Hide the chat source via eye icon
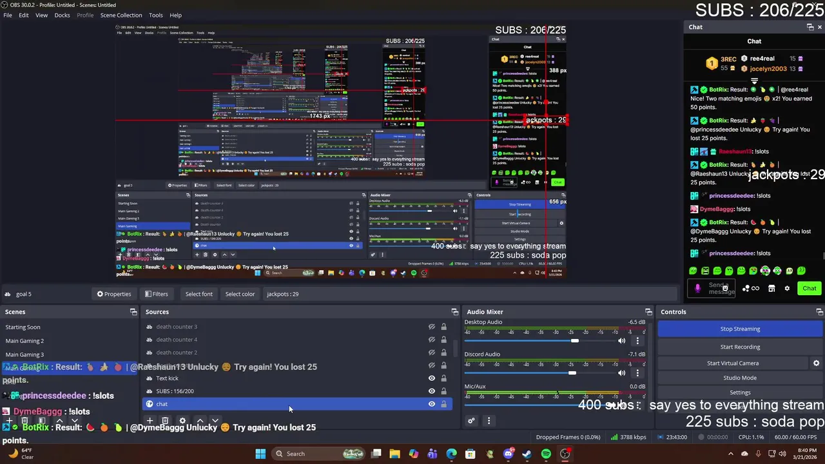 pyautogui.click(x=432, y=404)
